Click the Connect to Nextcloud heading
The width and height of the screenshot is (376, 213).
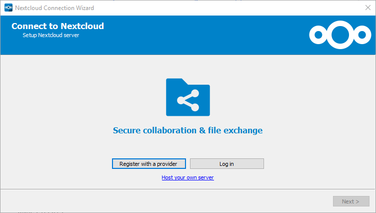point(57,26)
